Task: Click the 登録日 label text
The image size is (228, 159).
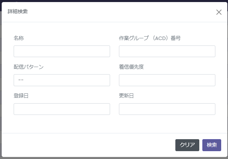Action: coord(21,96)
